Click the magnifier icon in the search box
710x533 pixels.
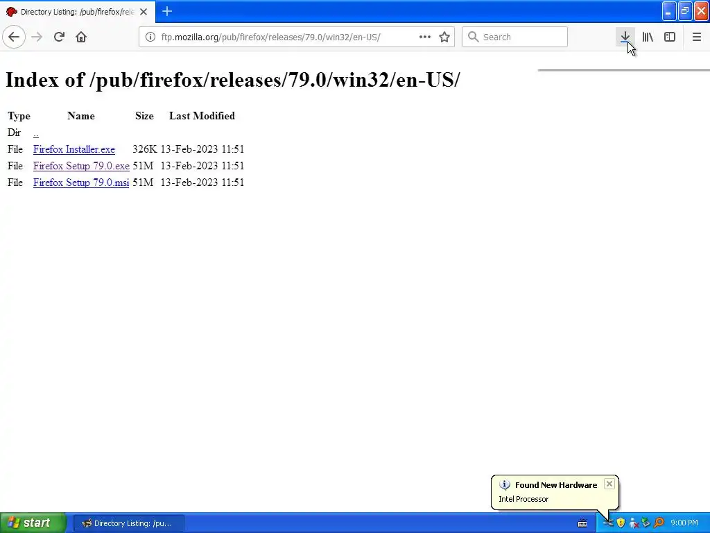pyautogui.click(x=473, y=37)
